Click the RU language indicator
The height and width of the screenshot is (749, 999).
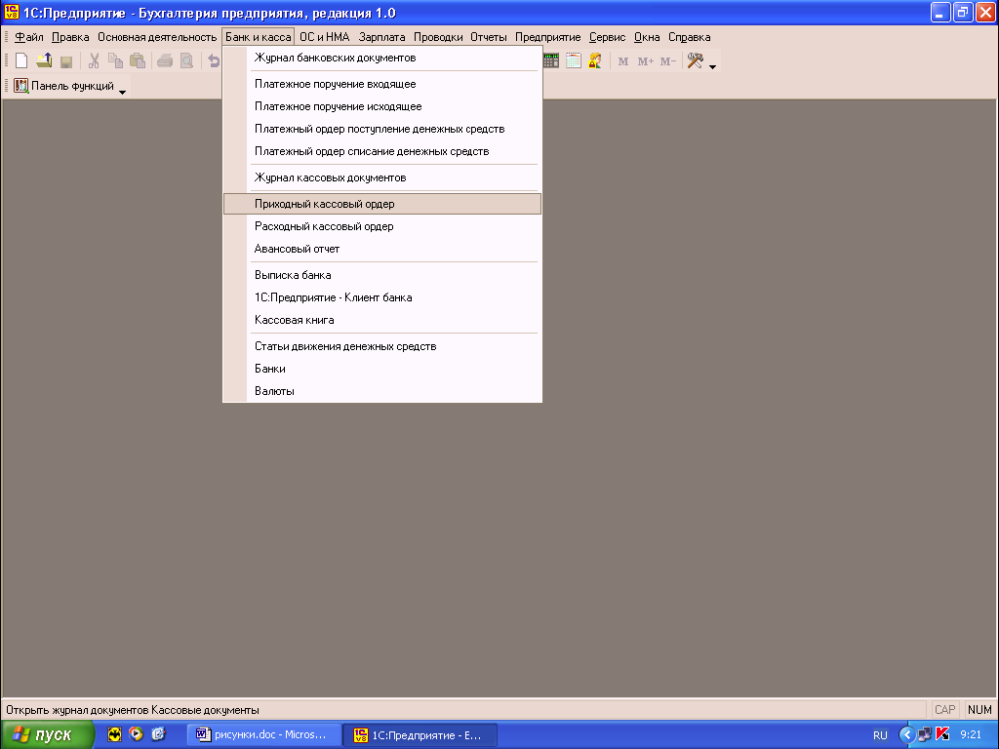(x=880, y=734)
